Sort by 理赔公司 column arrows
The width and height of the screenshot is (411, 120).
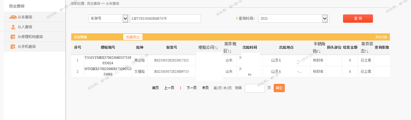click(216, 48)
